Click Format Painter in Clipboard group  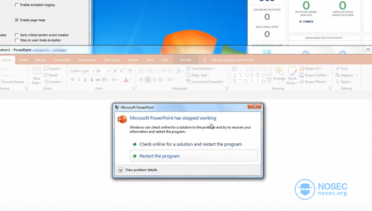pyautogui.click(x=12, y=82)
